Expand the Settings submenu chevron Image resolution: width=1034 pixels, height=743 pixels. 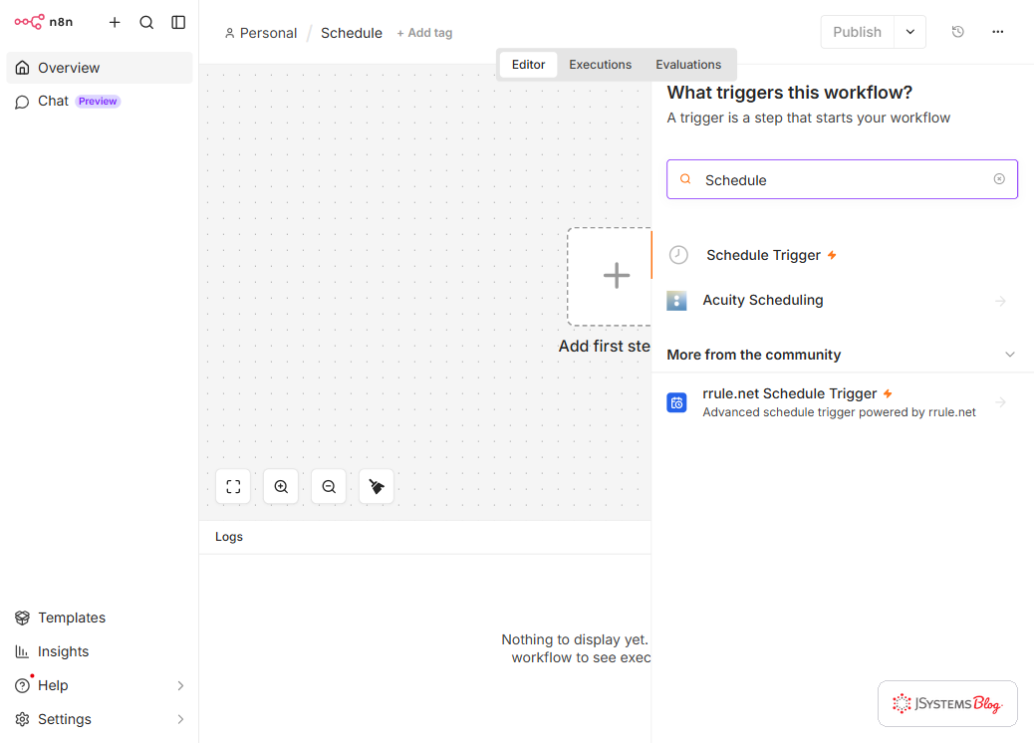point(180,719)
